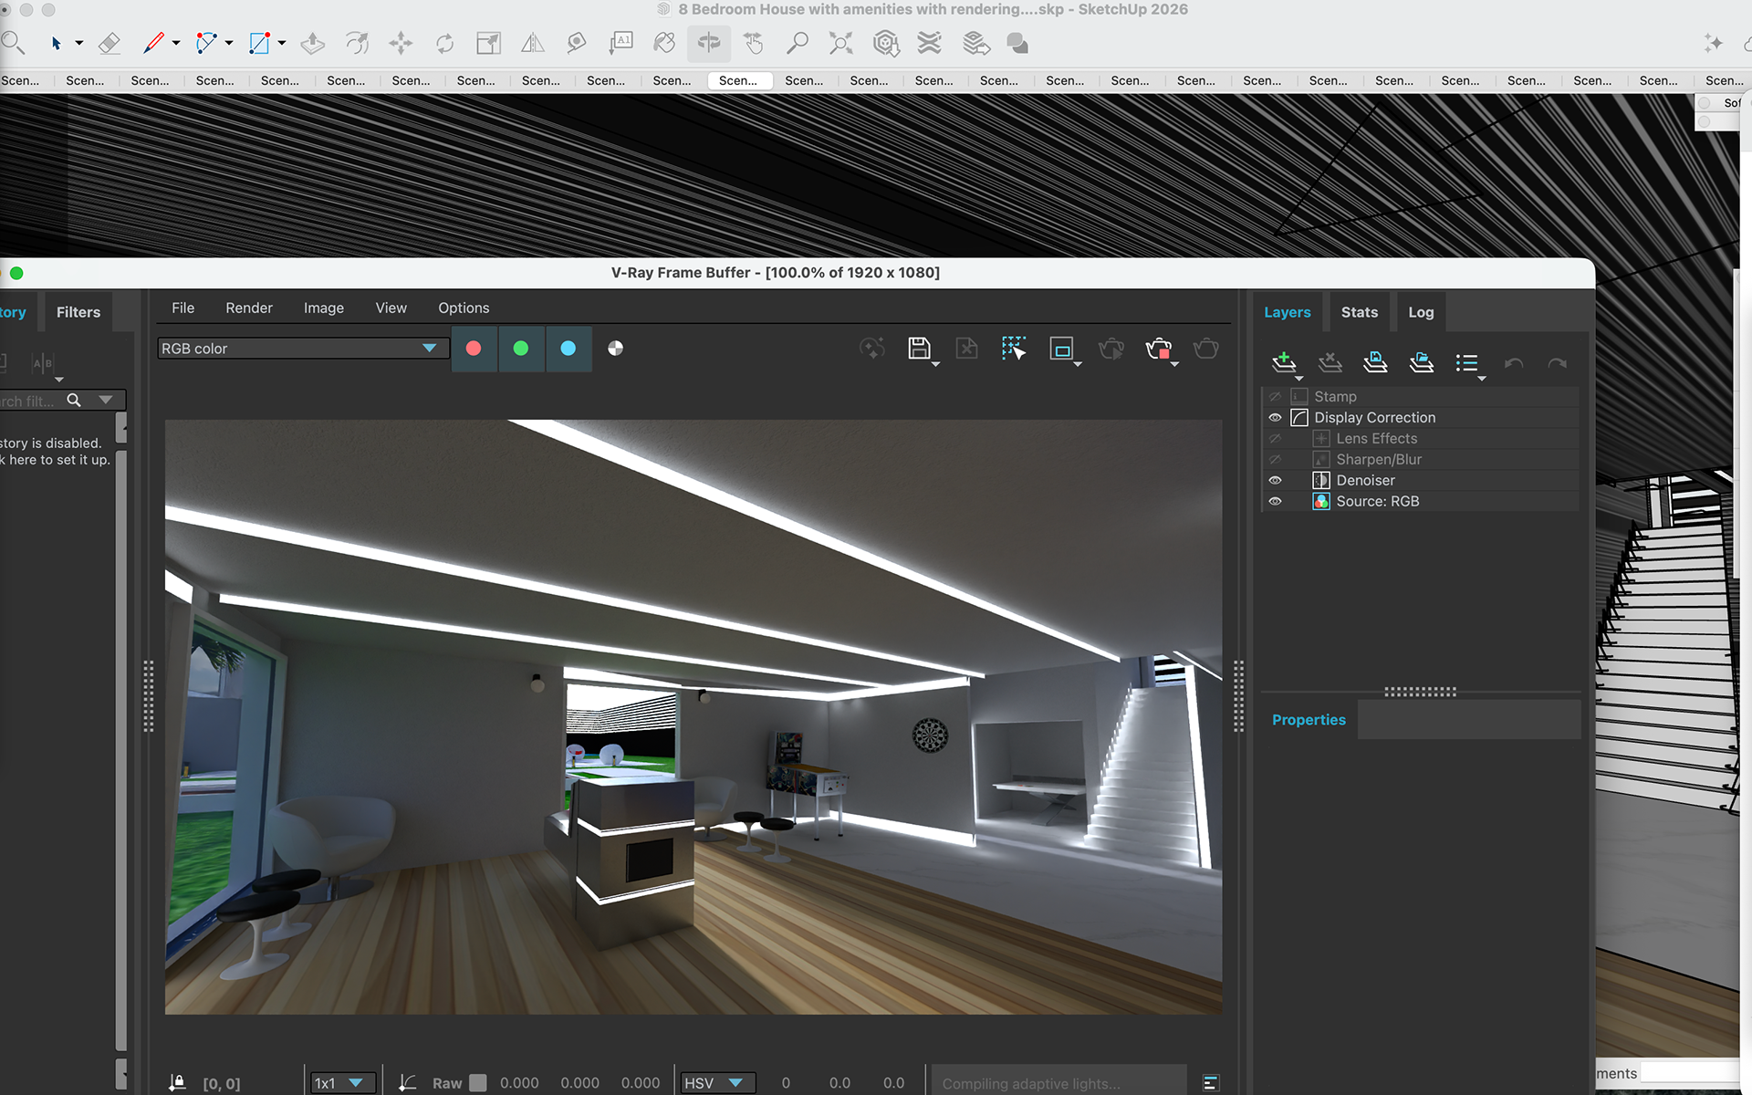Toggle the blue channel swatch
1752x1095 pixels.
[x=568, y=349]
